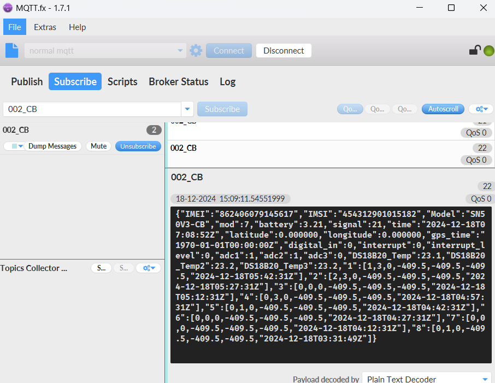Click the Disconnect button
The image size is (495, 383).
pos(284,50)
